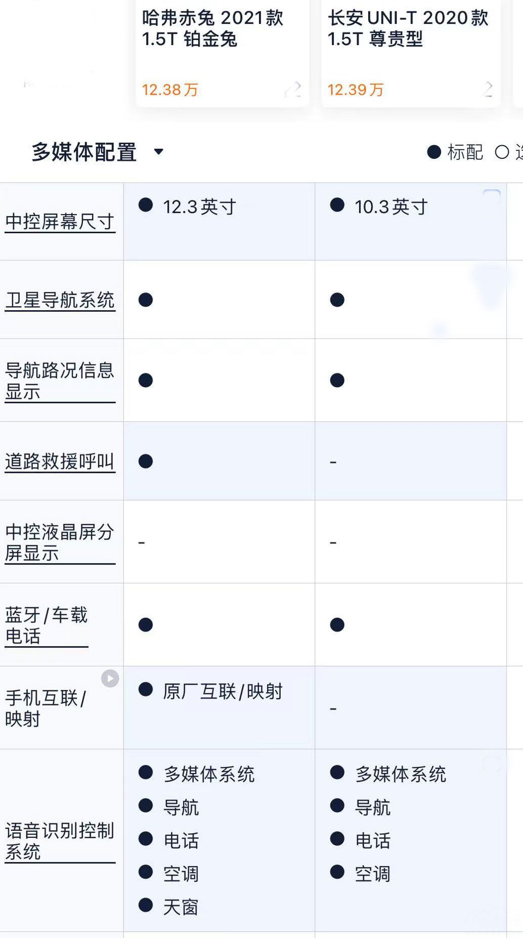Viewport: 523px width, 938px height.
Task: Play the 手机互联/映射 video explainer
Action: click(x=110, y=678)
